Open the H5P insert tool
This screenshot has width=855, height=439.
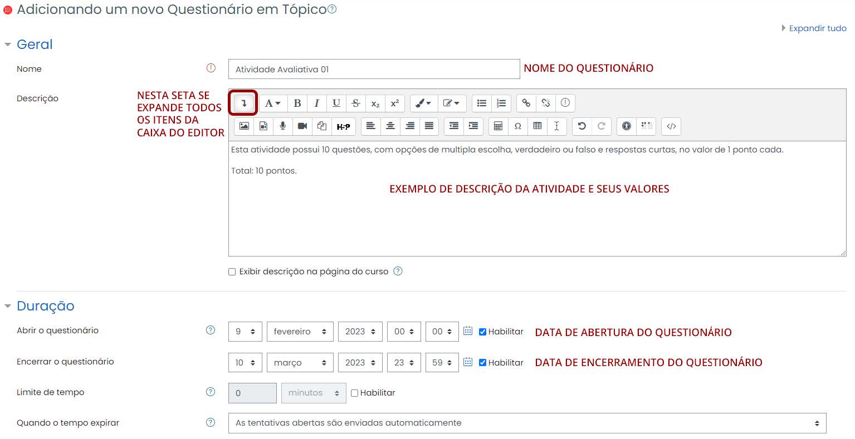pyautogui.click(x=344, y=126)
